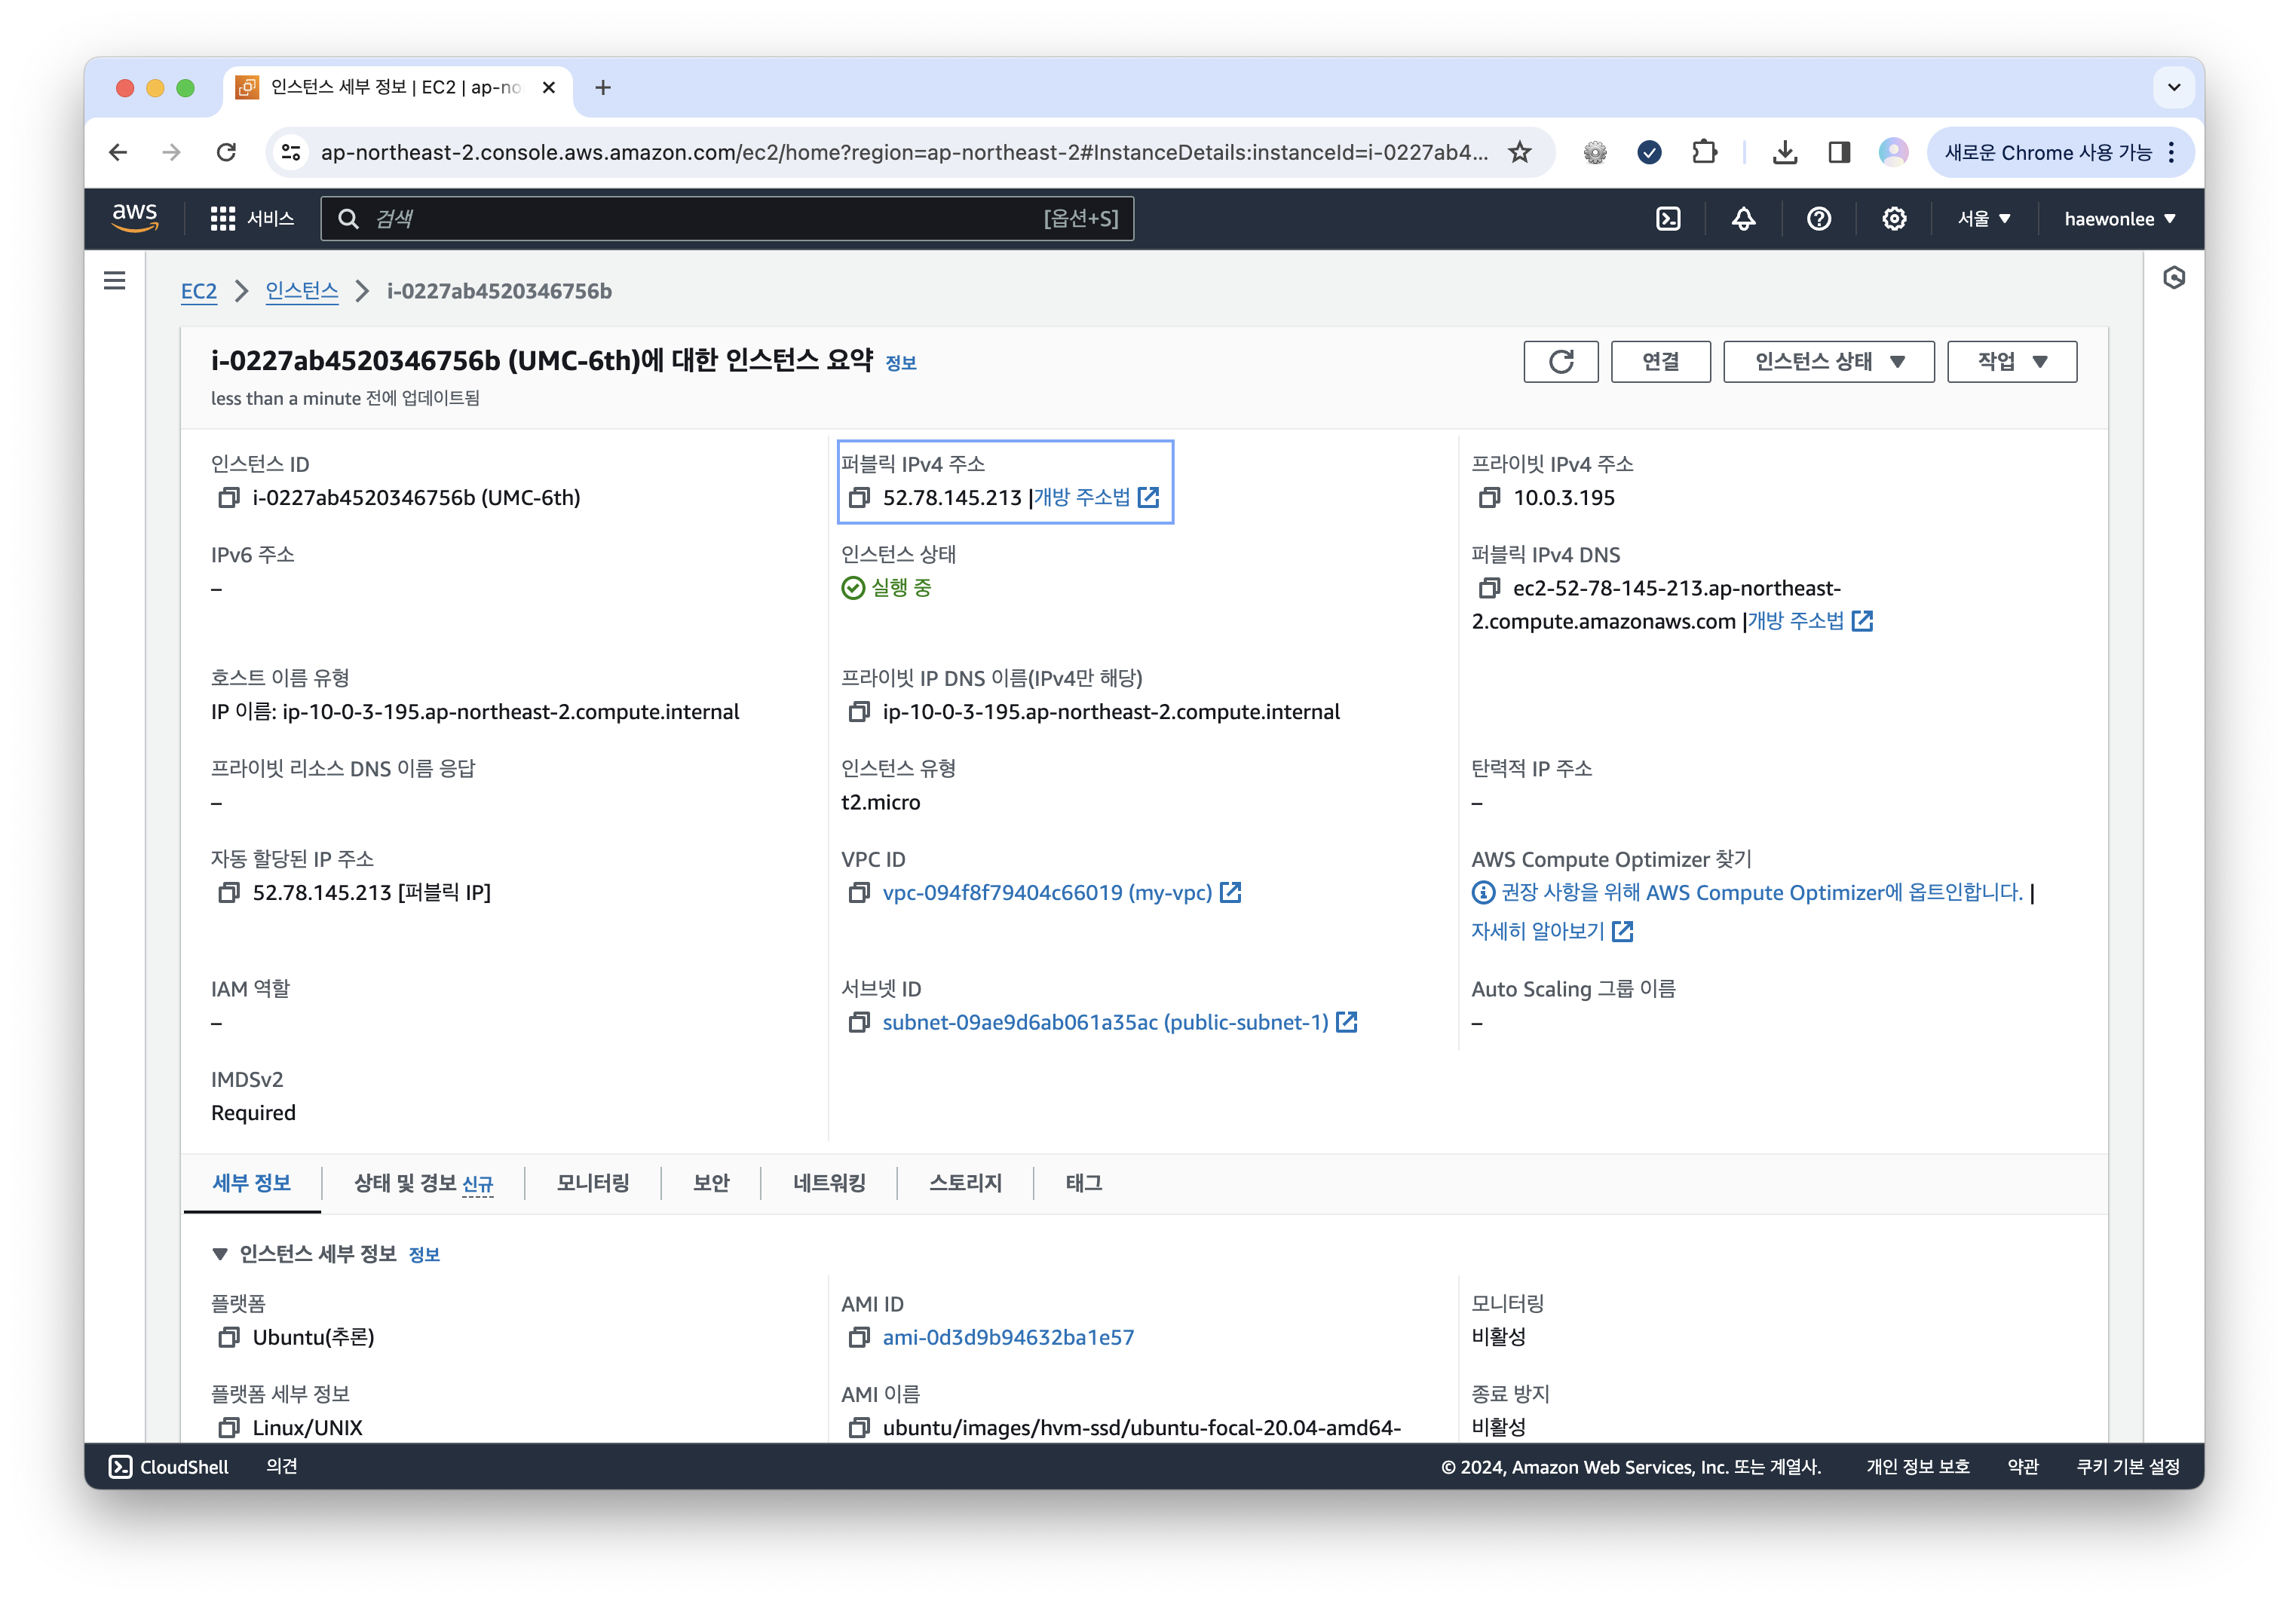Viewport: 2289px width, 1601px height.
Task: Switch to the 네트워킹 tab
Action: click(x=829, y=1183)
